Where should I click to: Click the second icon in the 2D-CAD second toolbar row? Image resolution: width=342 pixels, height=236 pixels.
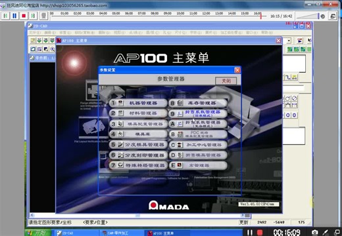point(39,49)
